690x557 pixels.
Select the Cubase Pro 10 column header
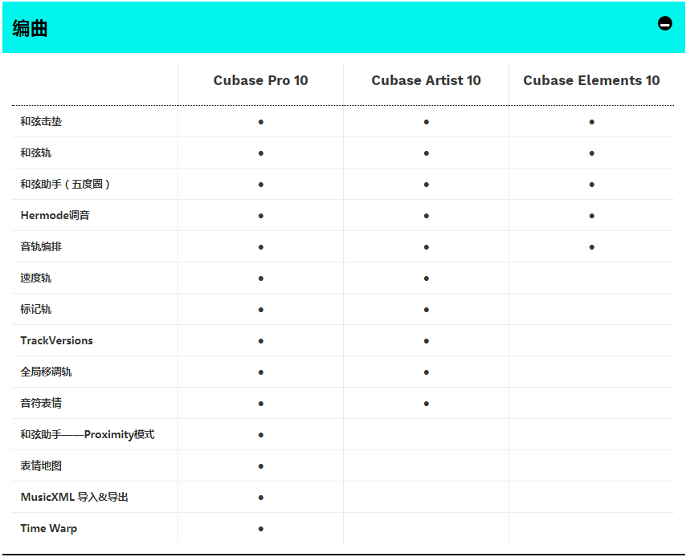260,80
